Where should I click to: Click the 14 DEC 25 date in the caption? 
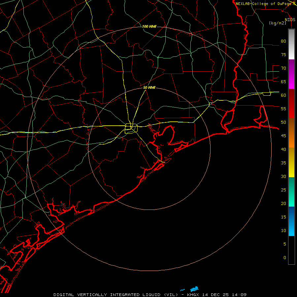(215, 295)
